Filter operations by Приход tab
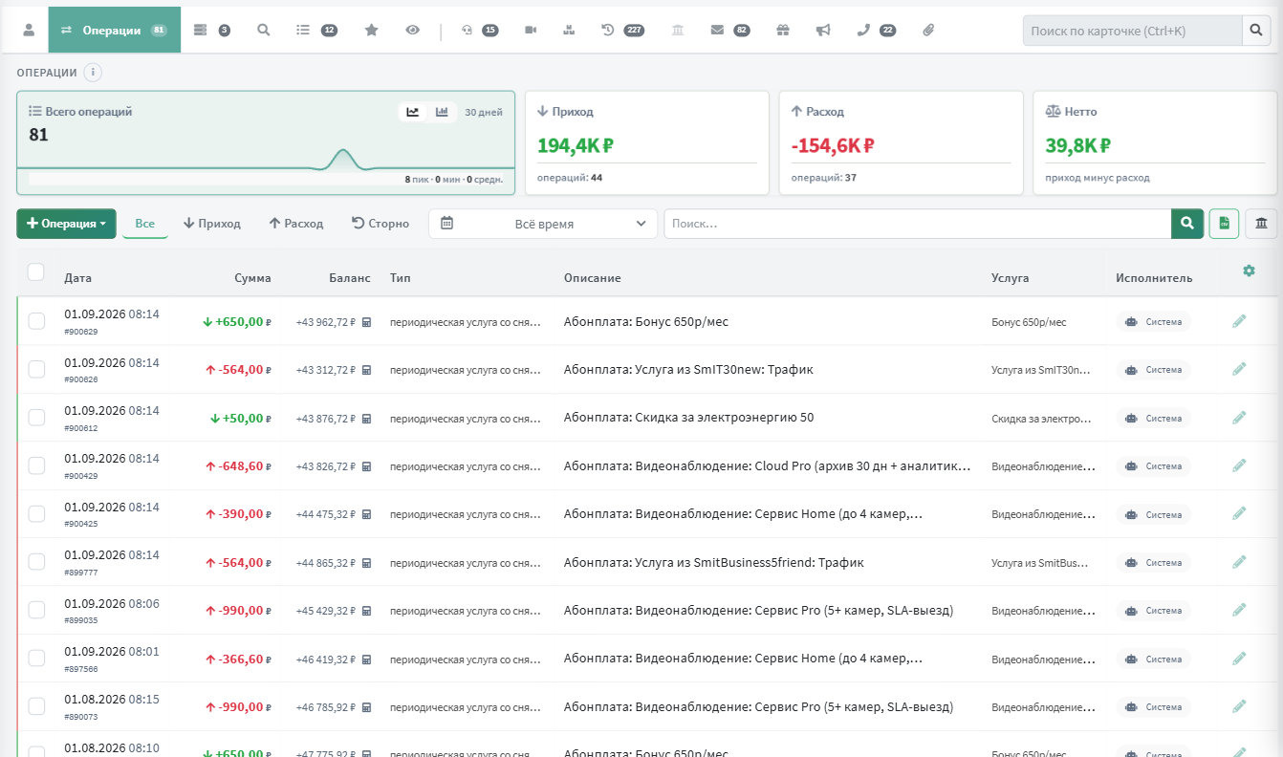The image size is (1283, 757). click(x=212, y=224)
